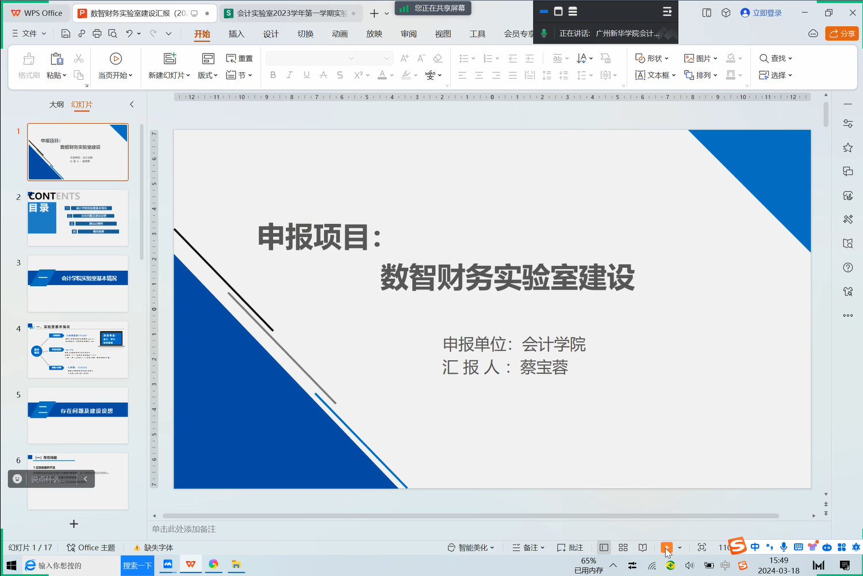863x576 pixels.
Task: Toggle the 备注 notes pane
Action: point(528,547)
